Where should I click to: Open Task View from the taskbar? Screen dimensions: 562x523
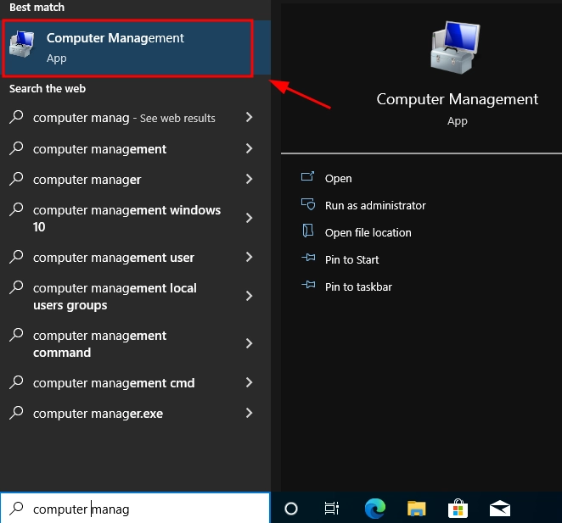click(x=332, y=509)
